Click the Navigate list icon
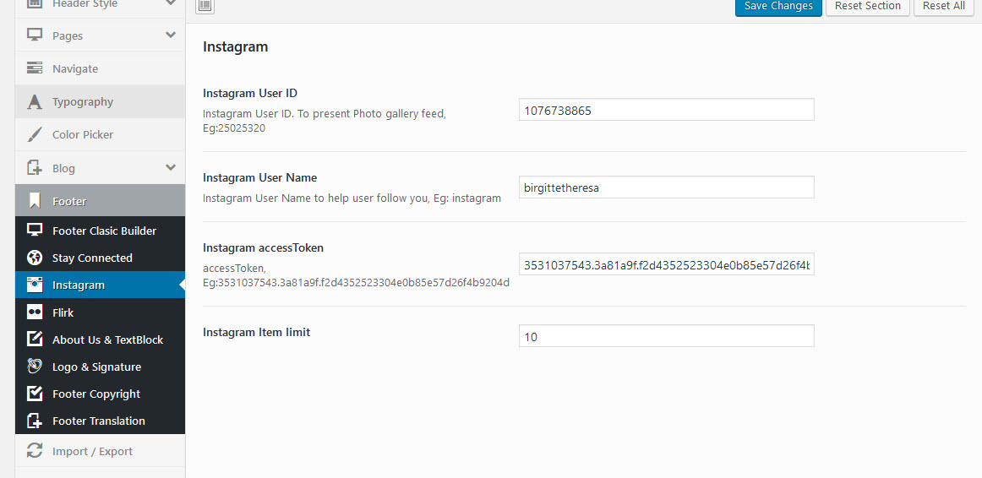 tap(35, 68)
